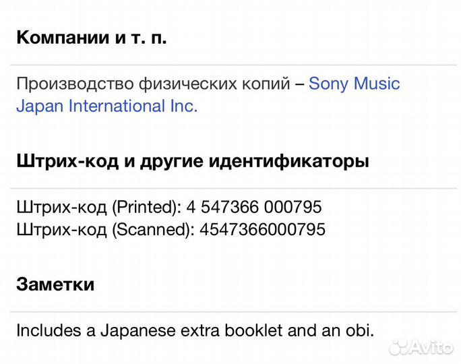
Task: Select the "Компании и т. п." heading
Action: click(92, 37)
